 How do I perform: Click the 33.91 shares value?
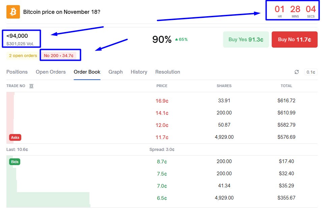[224, 101]
